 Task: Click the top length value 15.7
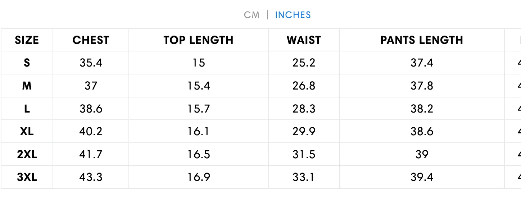[x=199, y=109]
